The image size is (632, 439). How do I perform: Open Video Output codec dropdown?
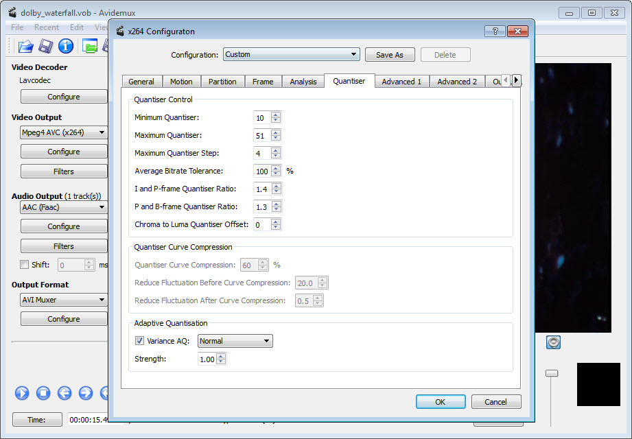[x=64, y=132]
